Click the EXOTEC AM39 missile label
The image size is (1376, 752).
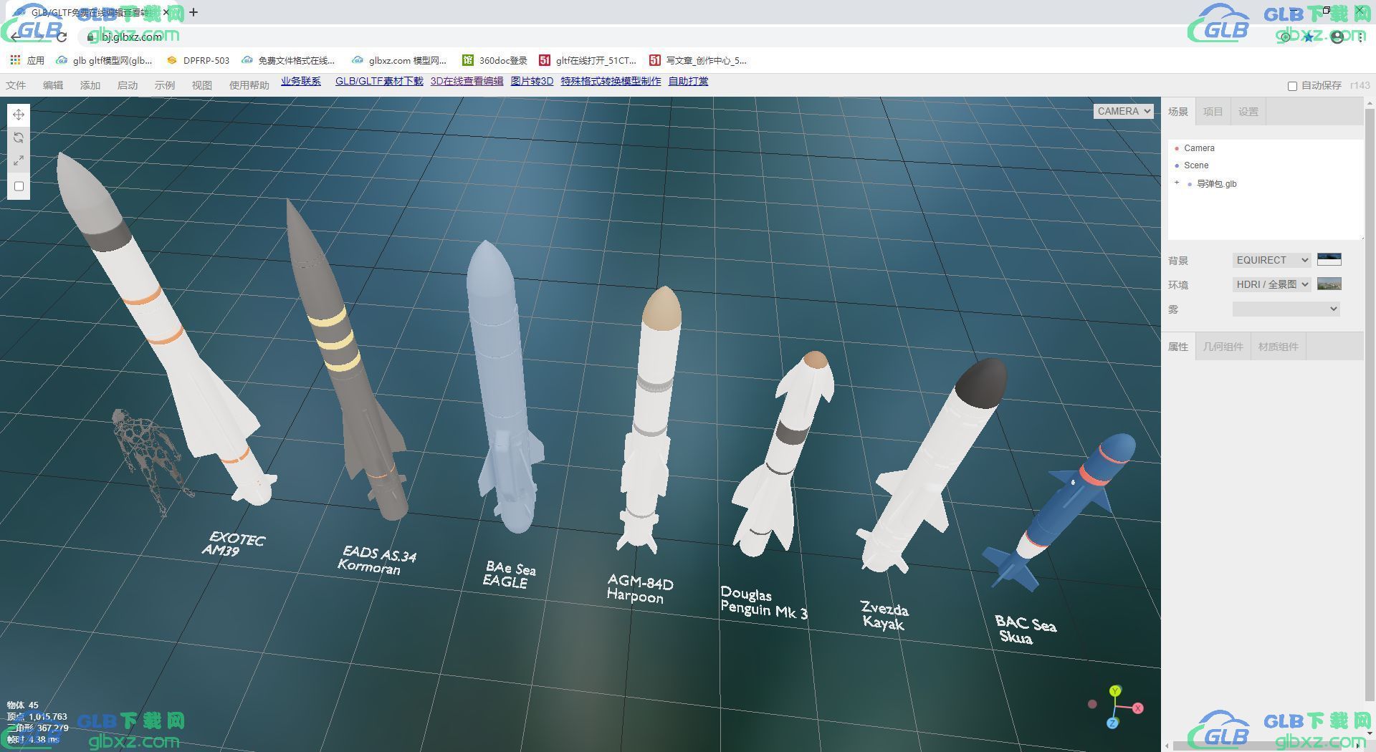click(x=234, y=544)
